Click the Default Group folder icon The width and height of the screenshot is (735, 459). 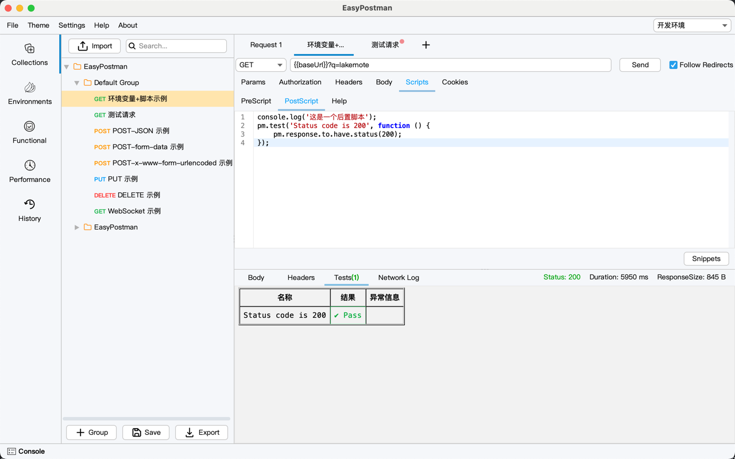[x=87, y=83]
